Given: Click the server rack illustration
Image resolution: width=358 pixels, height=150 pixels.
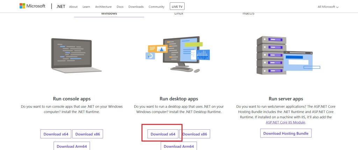Looking at the screenshot, I should tap(288, 55).
